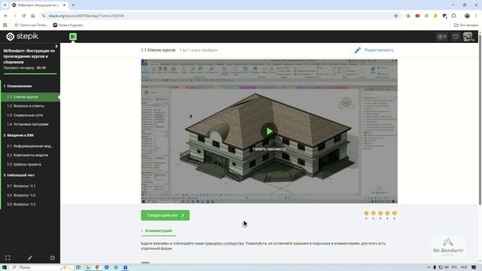Select section 2 Введение в BIM
Image resolution: width=482 pixels, height=271 pixels.
click(x=18, y=135)
